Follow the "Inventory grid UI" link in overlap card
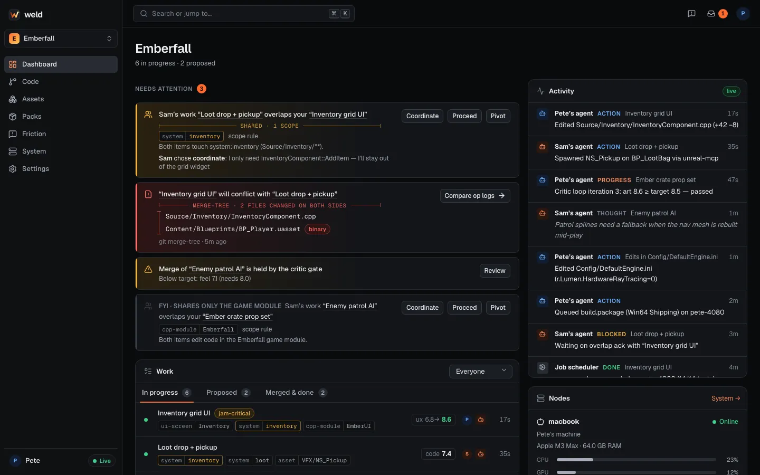 [338, 115]
